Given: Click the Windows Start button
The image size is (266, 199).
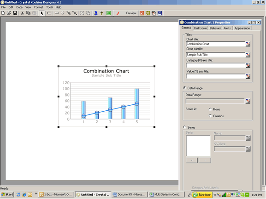Looking at the screenshot, I should 7,194.
